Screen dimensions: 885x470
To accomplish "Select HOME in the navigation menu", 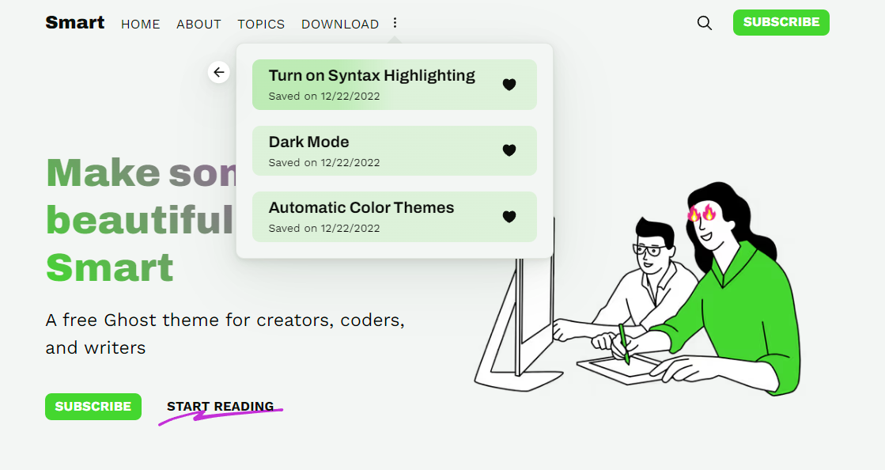I will coord(140,24).
